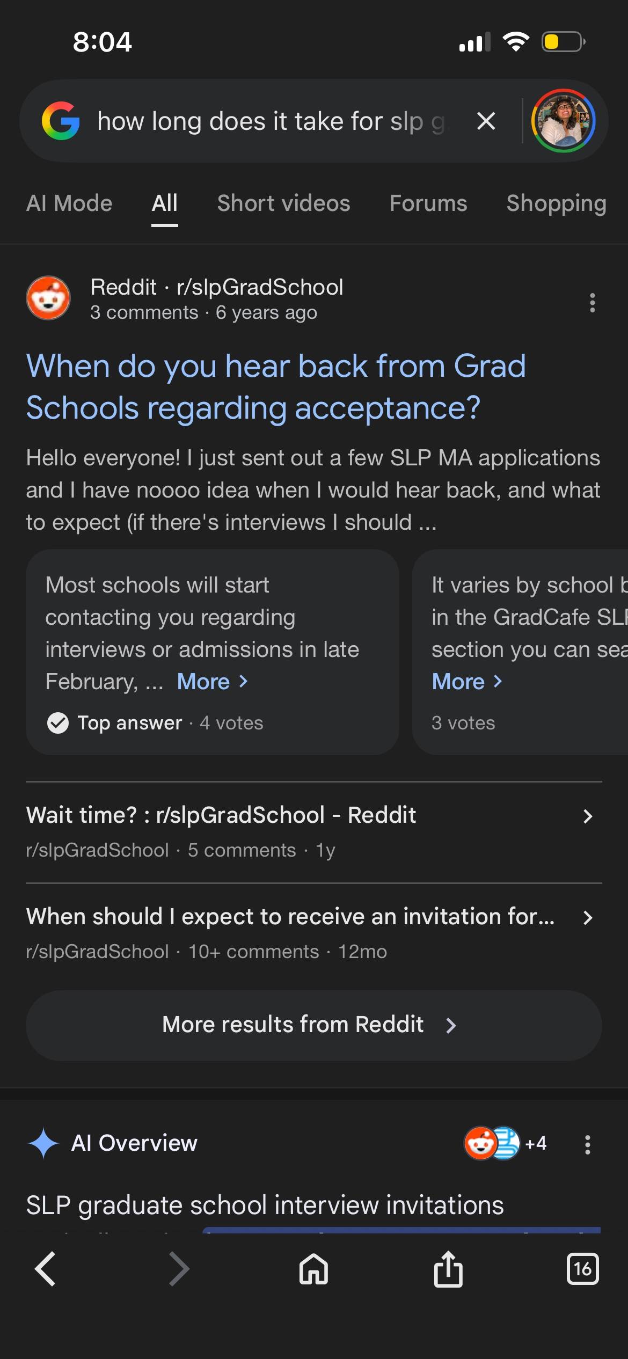Expand second answer's More link
The image size is (628, 1359).
click(x=467, y=682)
